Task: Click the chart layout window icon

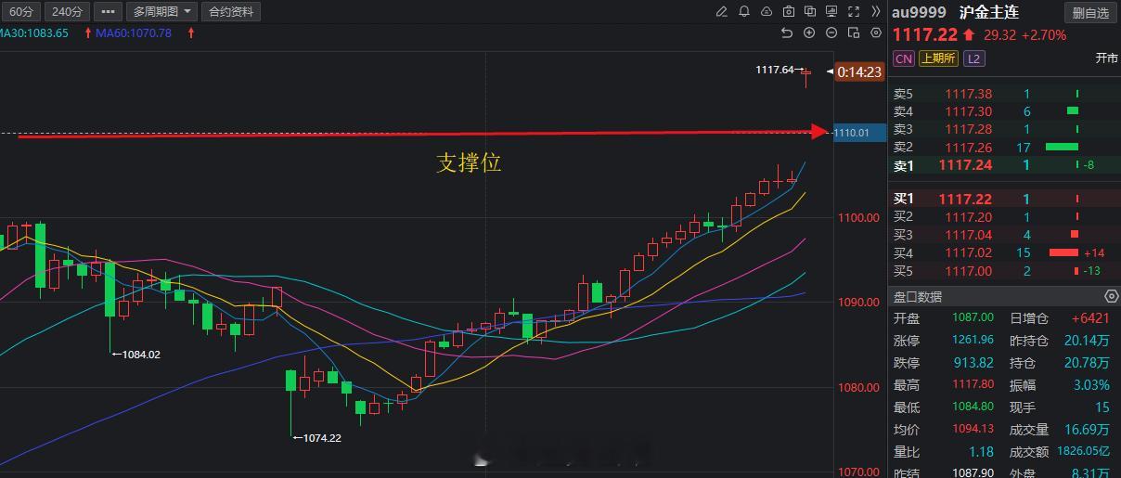Action: coord(854,33)
